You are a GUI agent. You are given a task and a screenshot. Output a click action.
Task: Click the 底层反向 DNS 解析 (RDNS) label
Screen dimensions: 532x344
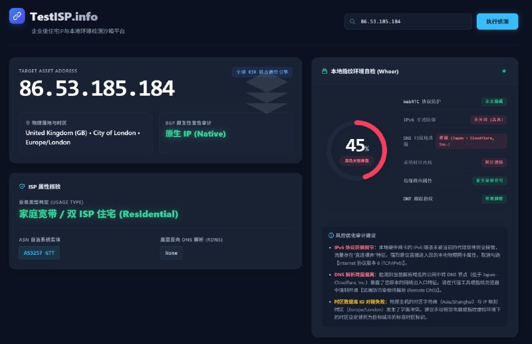tap(192, 240)
